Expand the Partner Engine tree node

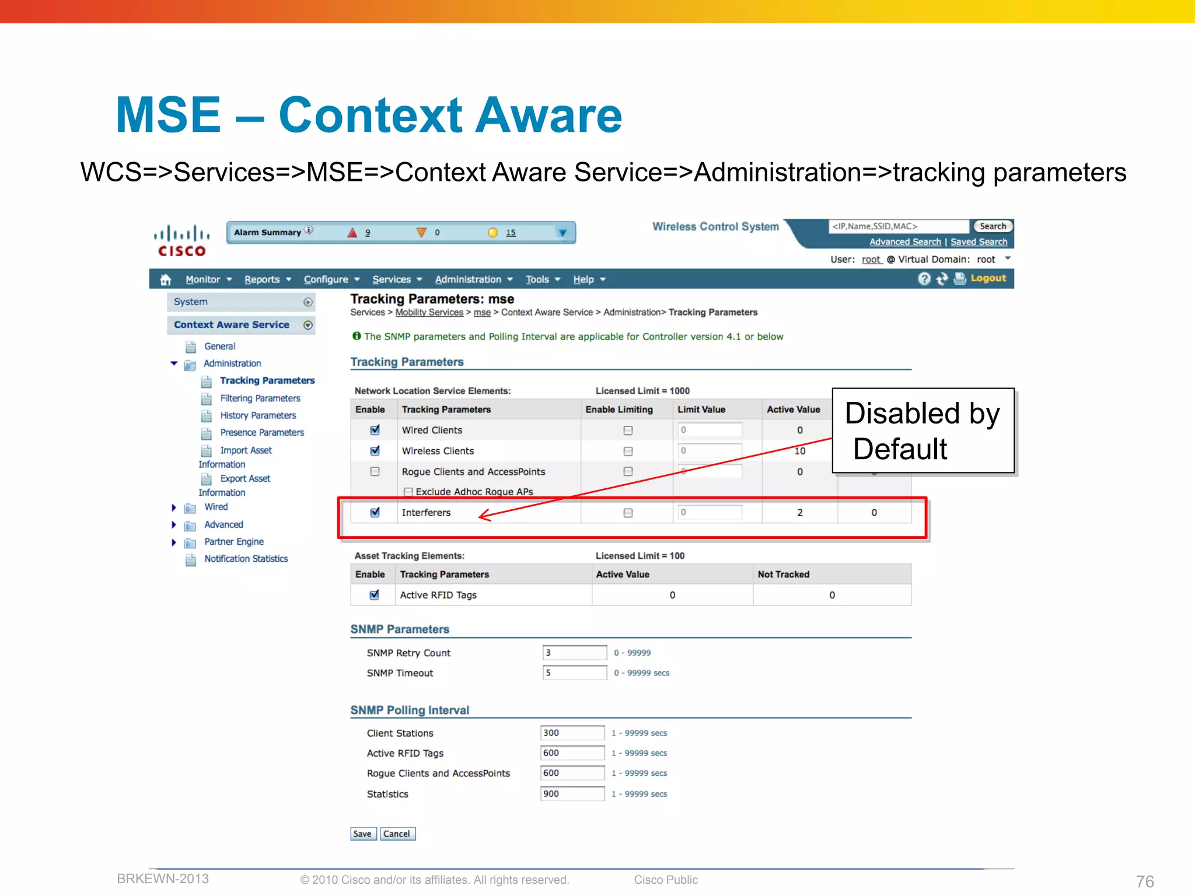pos(174,542)
